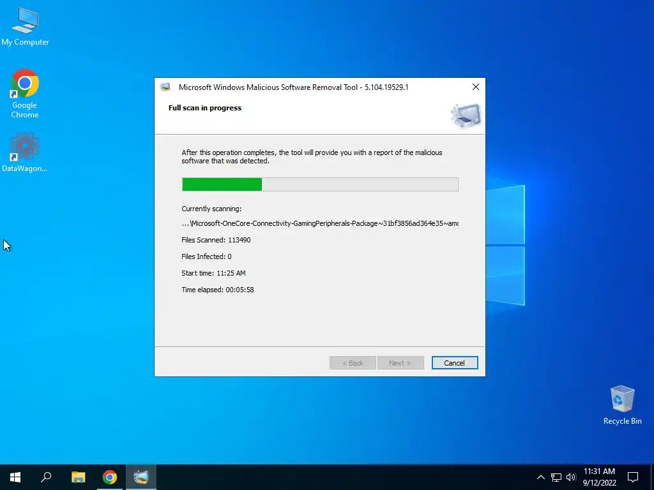Screen dimensions: 654x490
Task: Show hidden system tray icons
Action: click(540, 477)
